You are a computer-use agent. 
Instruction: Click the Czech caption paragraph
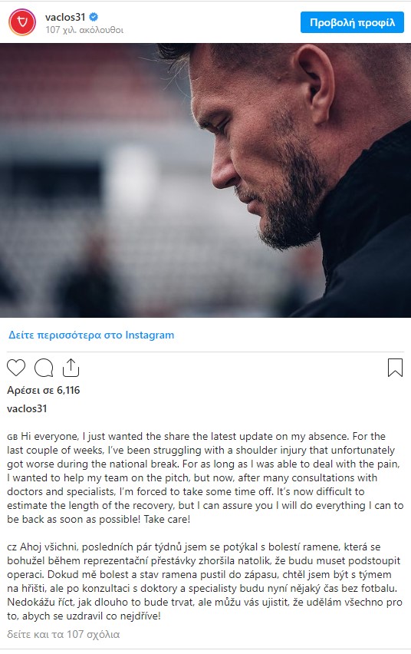click(204, 581)
